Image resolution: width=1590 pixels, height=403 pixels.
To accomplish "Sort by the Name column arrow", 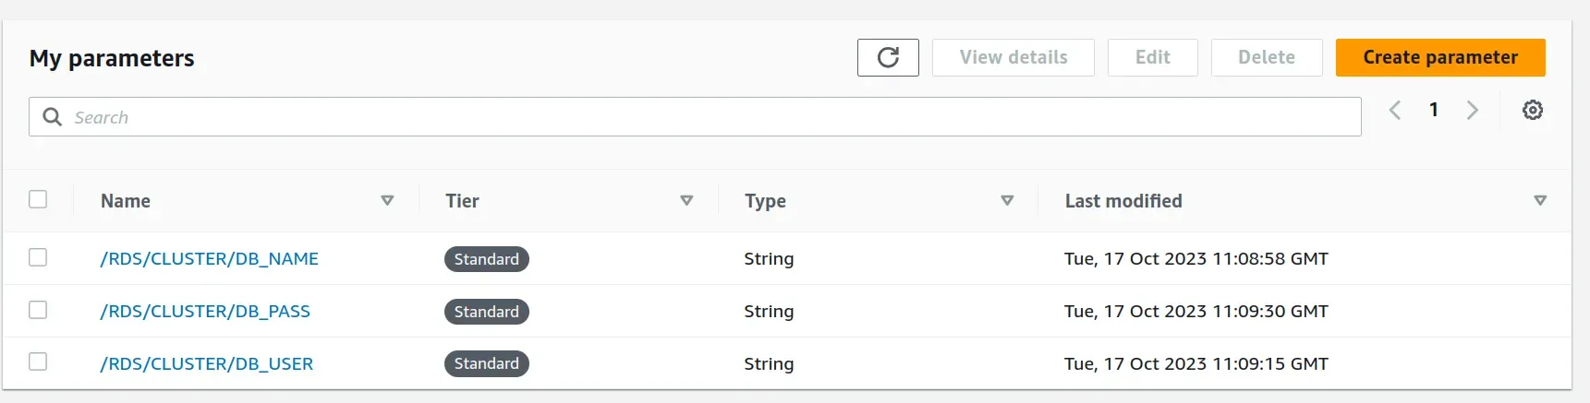I will pyautogui.click(x=387, y=200).
